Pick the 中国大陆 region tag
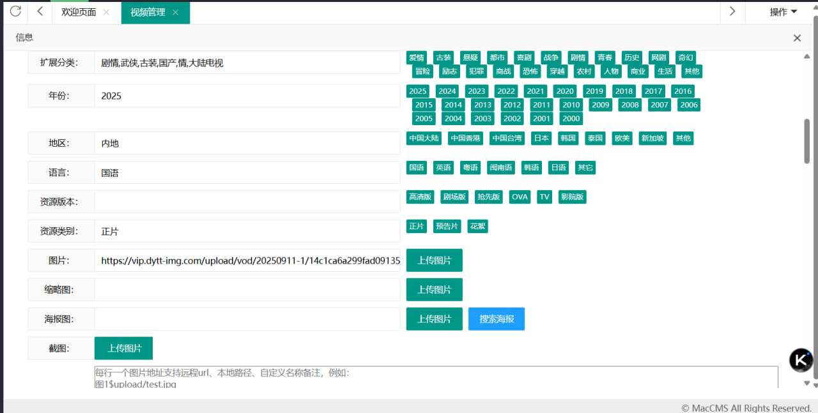The height and width of the screenshot is (413, 818). [x=424, y=139]
